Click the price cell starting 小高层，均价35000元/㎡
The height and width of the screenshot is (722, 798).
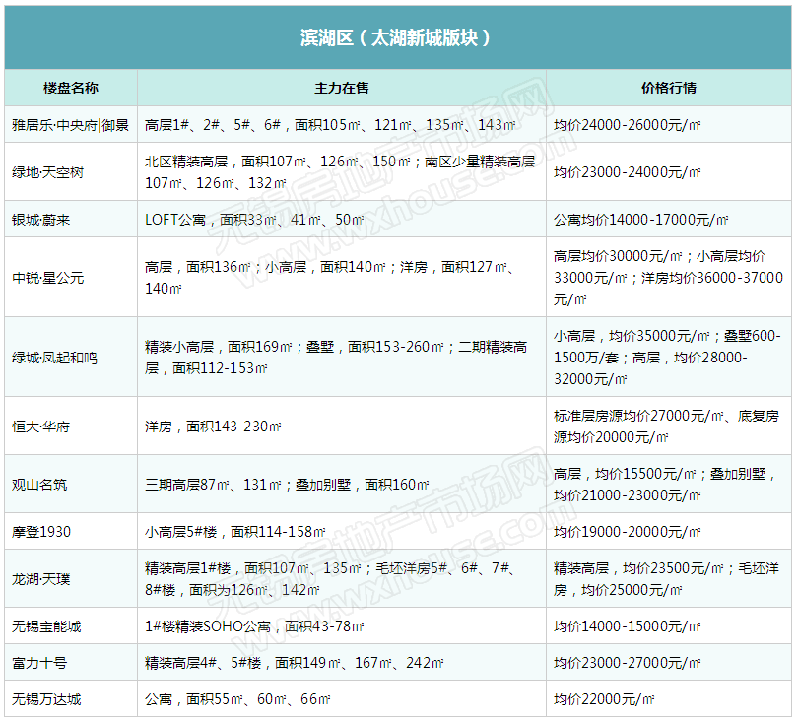667,358
